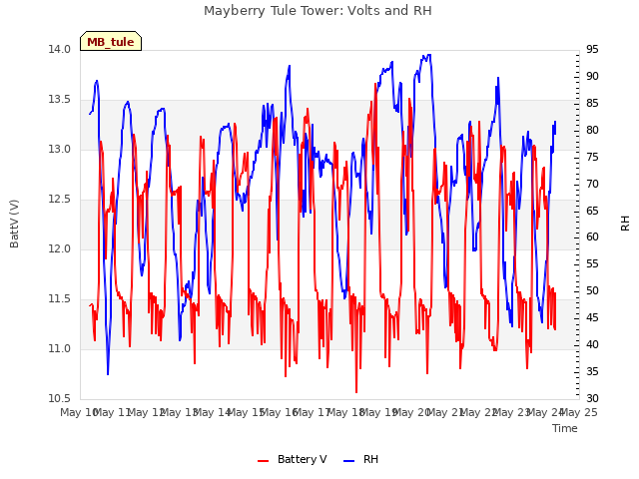Viewport: 639px width, 479px height.
Task: Click the 75 right axis tick label
Action: tap(592, 157)
